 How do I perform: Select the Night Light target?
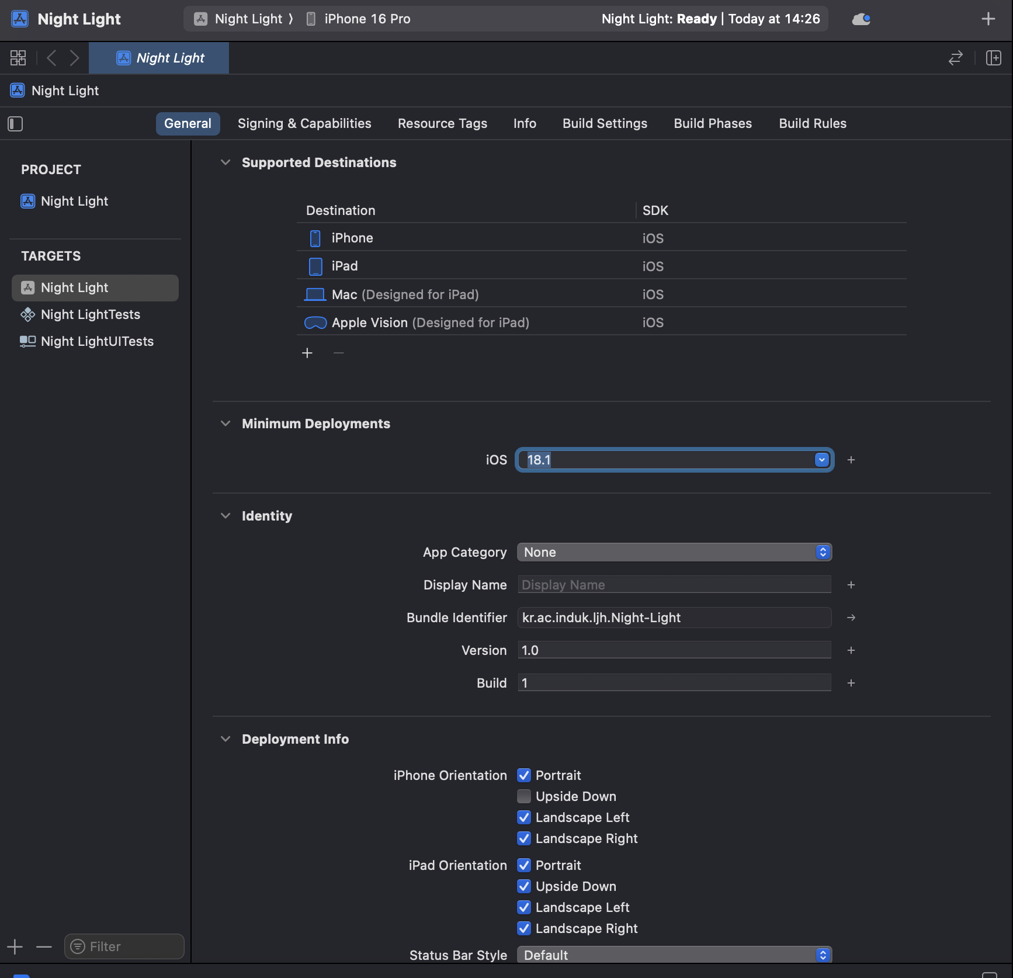tap(95, 288)
